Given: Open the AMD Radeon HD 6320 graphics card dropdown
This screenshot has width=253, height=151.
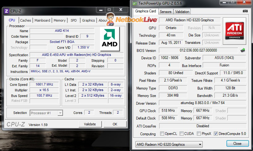Looking at the screenshot, I should point(169,145).
